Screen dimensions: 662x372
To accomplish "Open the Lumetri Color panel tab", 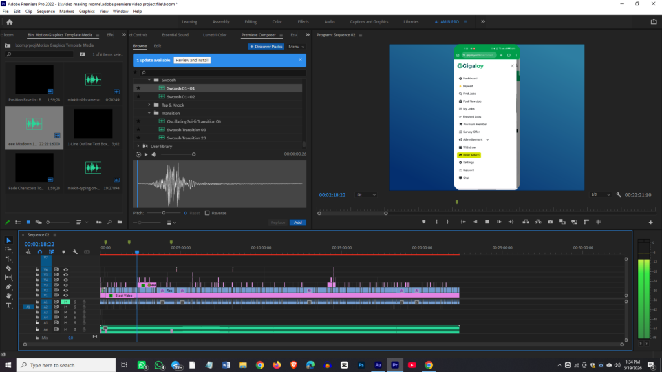I will click(x=215, y=35).
